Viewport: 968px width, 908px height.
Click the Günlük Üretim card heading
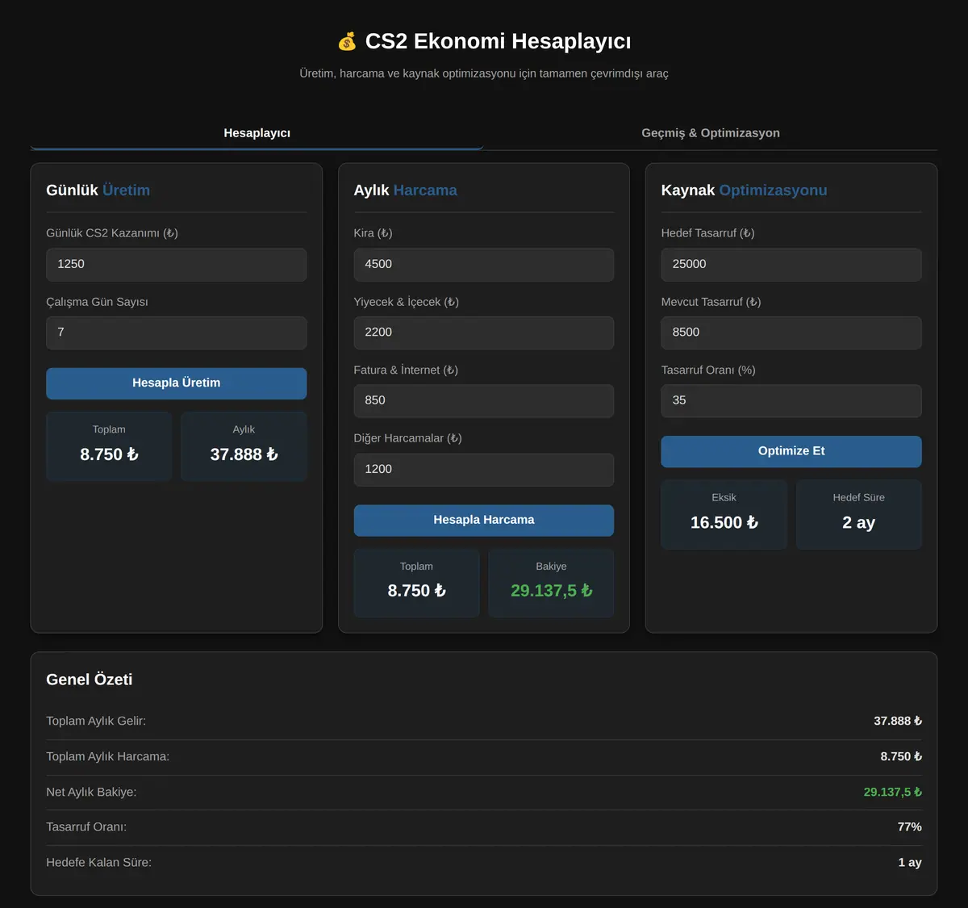tap(98, 190)
